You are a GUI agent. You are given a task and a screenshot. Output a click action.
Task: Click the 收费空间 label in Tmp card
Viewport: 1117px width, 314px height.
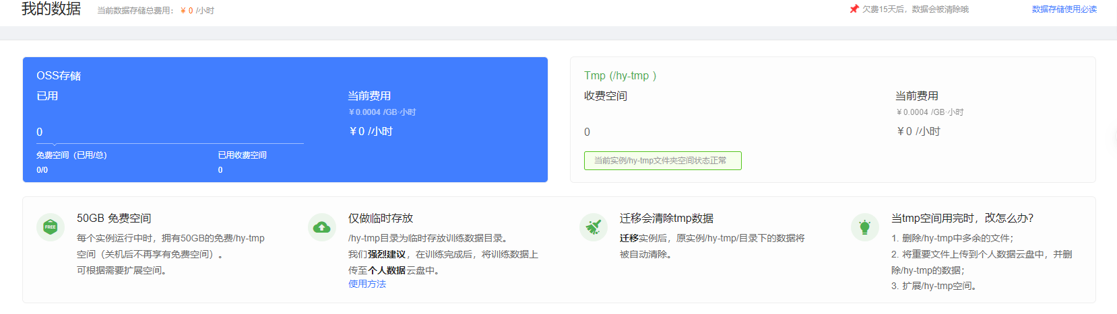click(x=606, y=96)
